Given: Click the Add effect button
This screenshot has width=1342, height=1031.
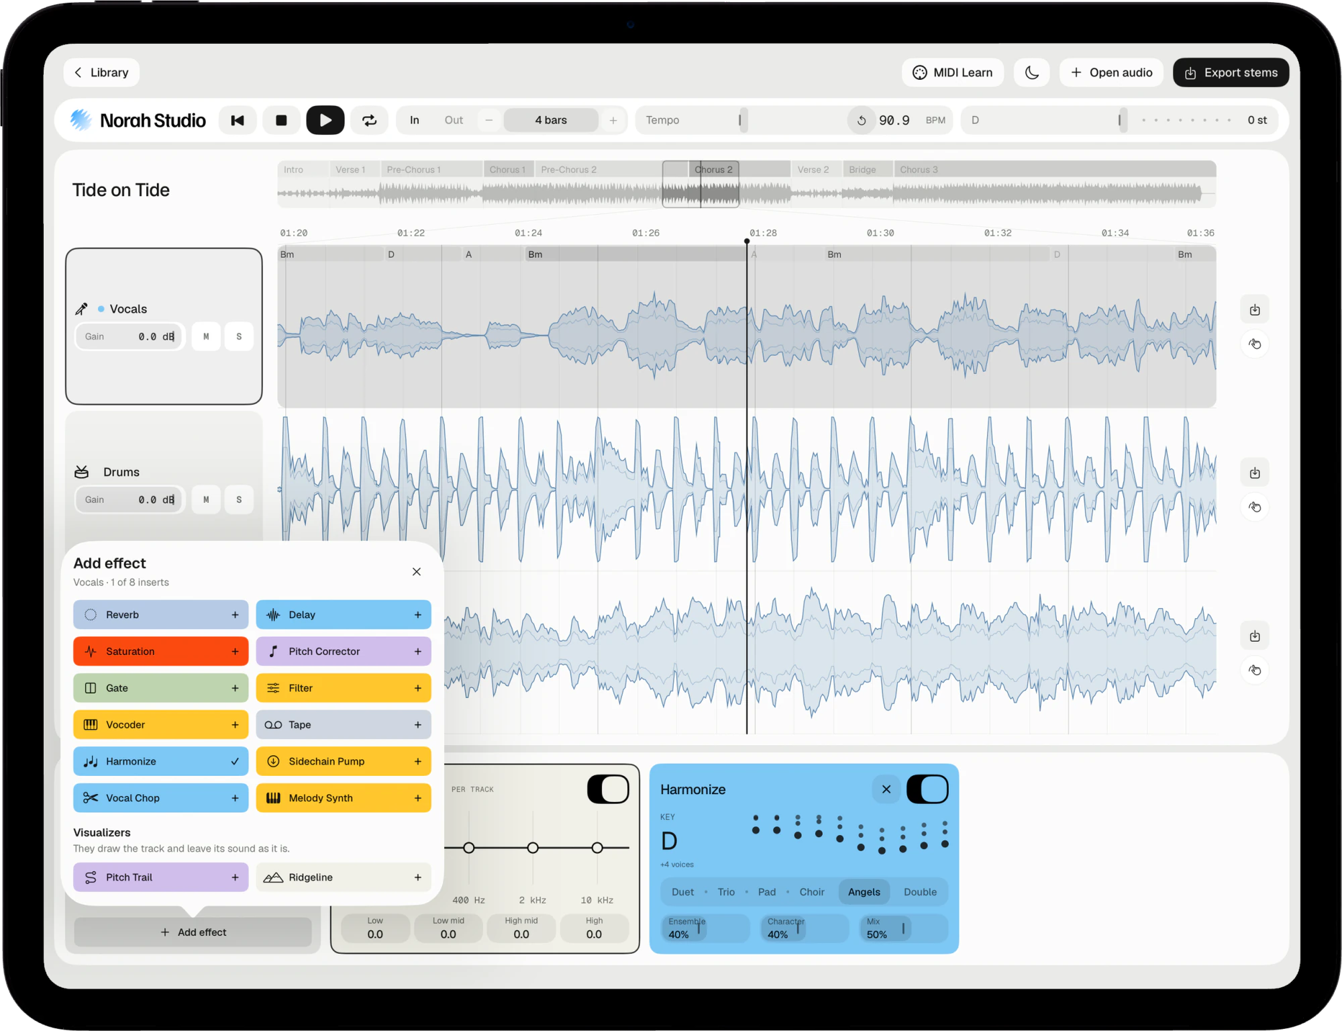Looking at the screenshot, I should [193, 932].
